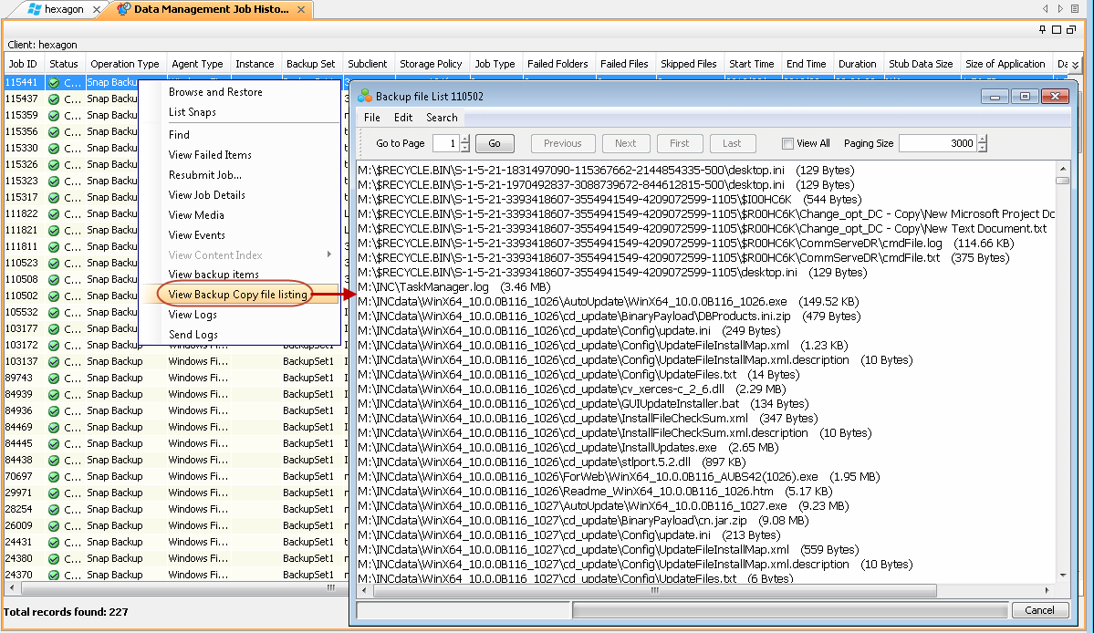Increase Paging Size with its up arrow
1094x633 pixels.
(981, 139)
